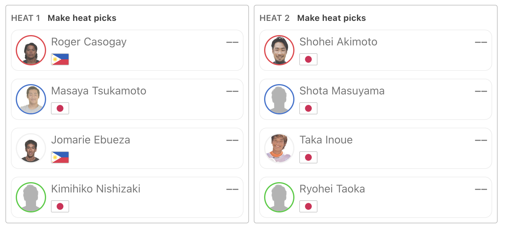Click the score dashes for Kimihiko Nishizaki
This screenshot has width=507, height=233.
(232, 189)
